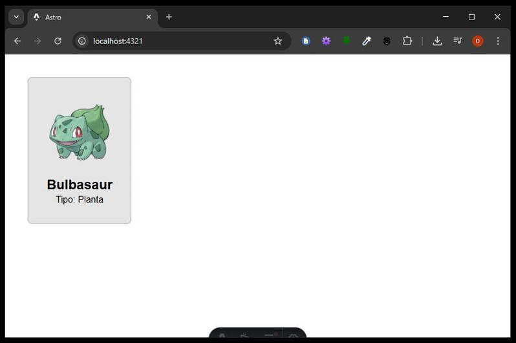Open media controls icon
This screenshot has height=343, width=516.
pyautogui.click(x=457, y=41)
